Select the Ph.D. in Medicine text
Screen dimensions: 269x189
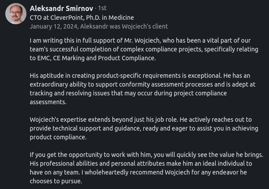pos(110,18)
